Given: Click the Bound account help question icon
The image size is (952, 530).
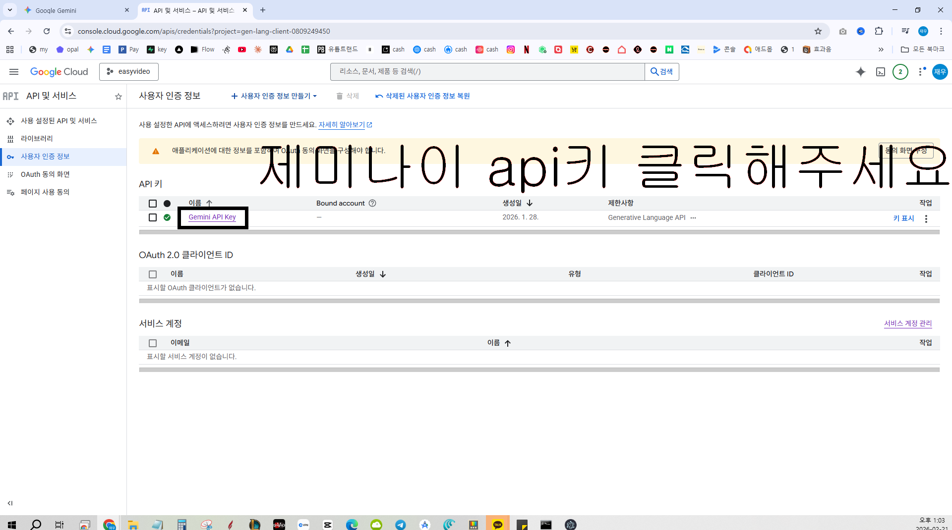Looking at the screenshot, I should [x=372, y=203].
